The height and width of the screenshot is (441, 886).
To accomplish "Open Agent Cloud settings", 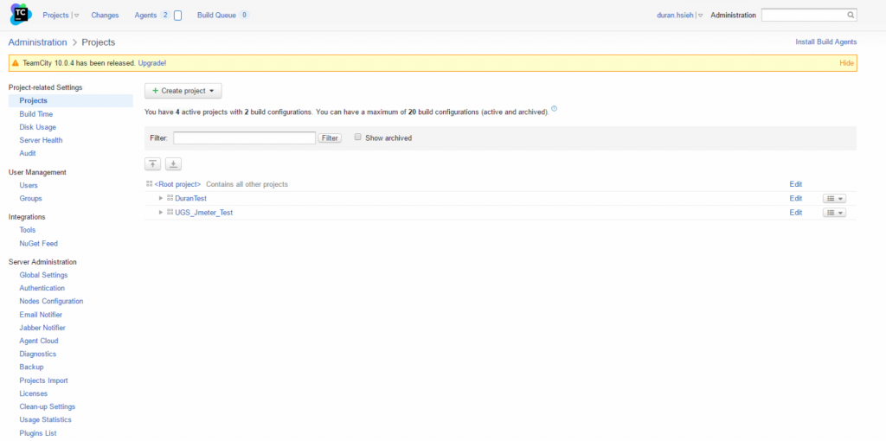I will (38, 341).
